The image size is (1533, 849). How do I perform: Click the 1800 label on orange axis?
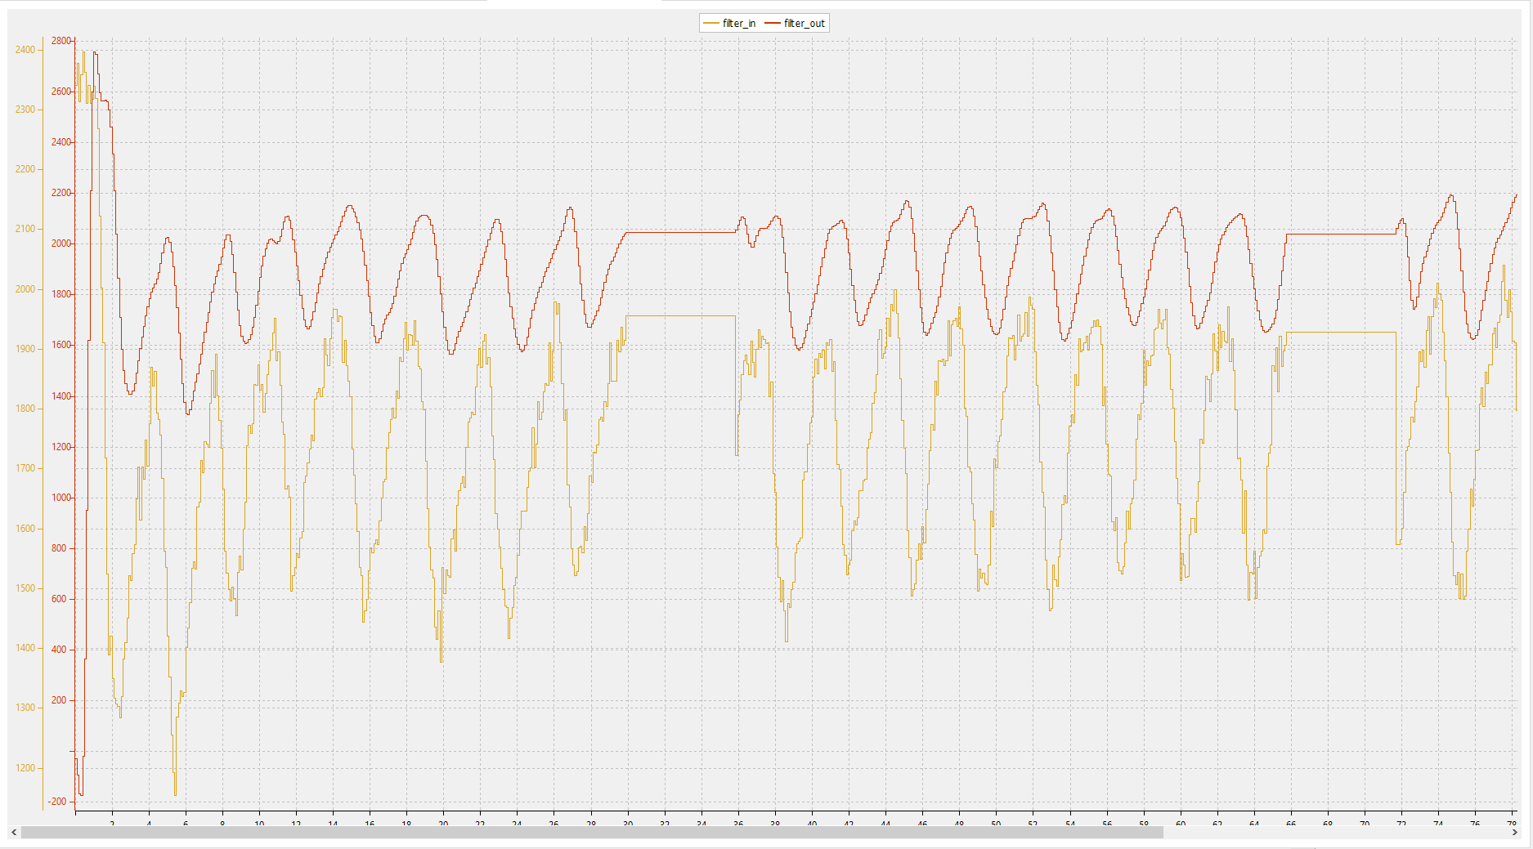coord(25,409)
